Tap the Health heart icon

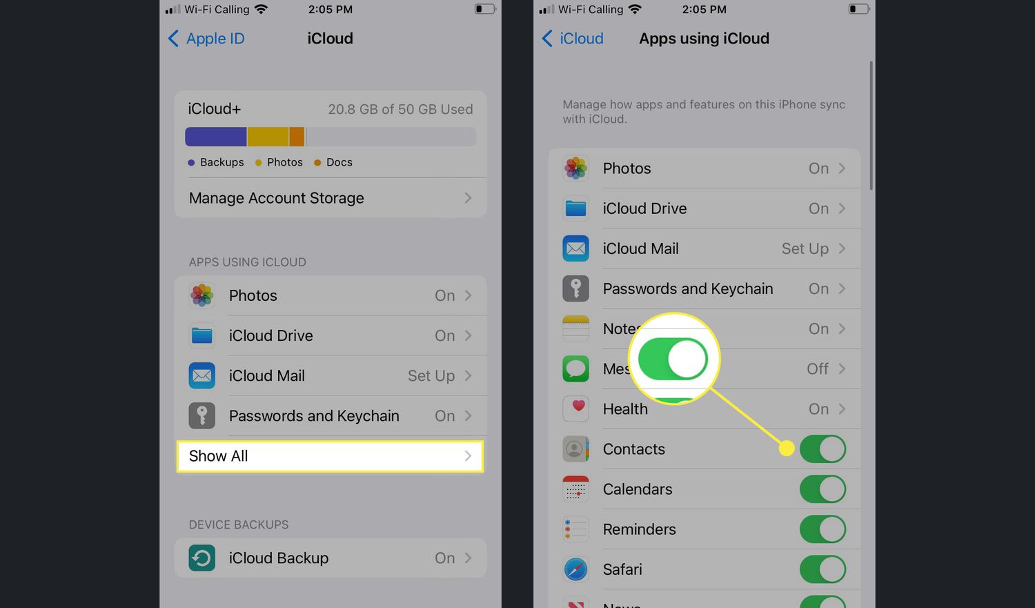[575, 409]
